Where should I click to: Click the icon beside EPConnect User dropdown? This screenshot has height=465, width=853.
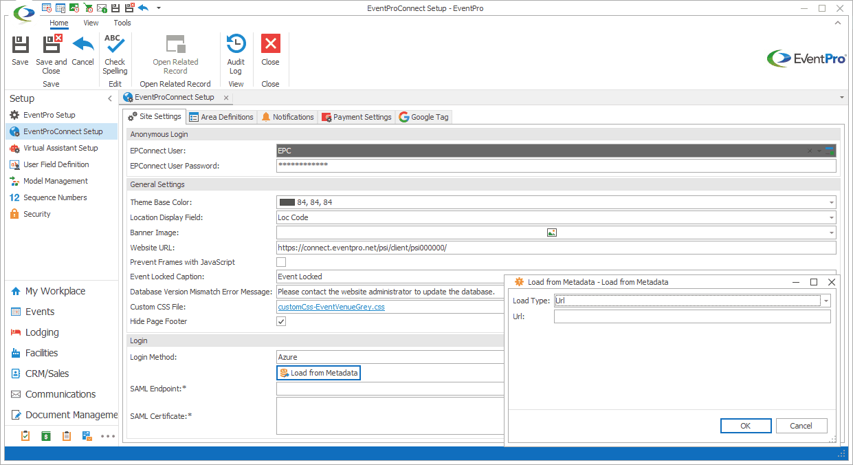coord(830,151)
